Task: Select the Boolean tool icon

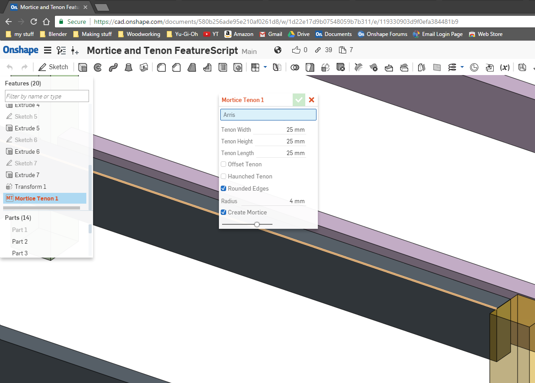Action: [x=295, y=67]
